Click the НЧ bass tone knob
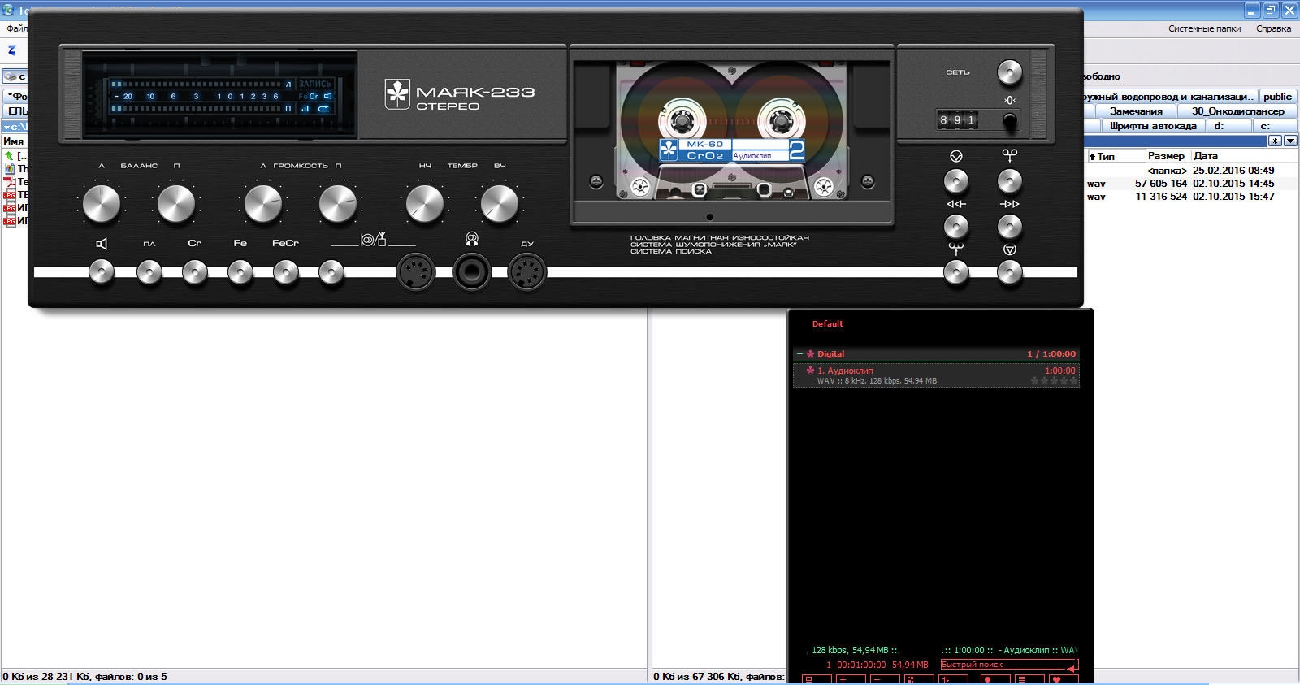 425,204
